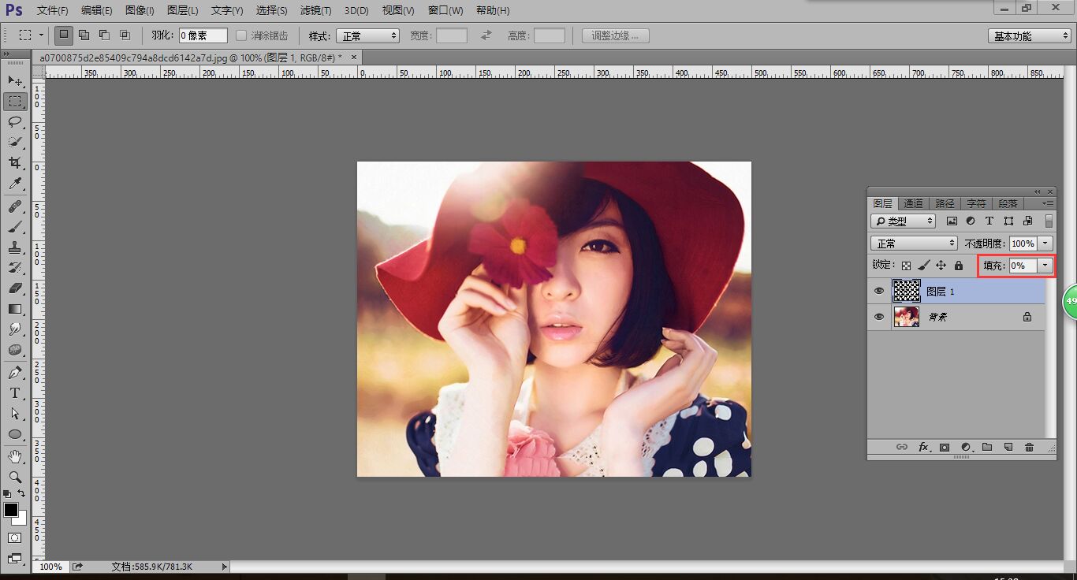This screenshot has height=580, width=1077.
Task: Add layer style via fx icon
Action: [923, 448]
